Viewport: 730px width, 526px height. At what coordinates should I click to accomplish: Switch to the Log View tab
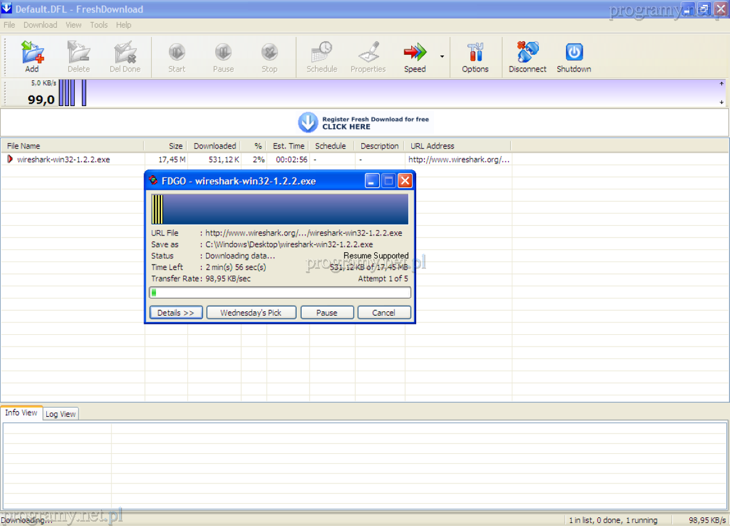tap(60, 414)
